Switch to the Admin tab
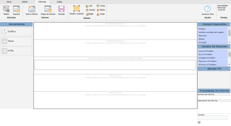This screenshot has height=126, width=231. click(x=25, y=2)
